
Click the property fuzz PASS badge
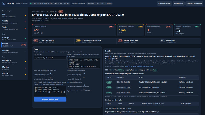(155, 70)
